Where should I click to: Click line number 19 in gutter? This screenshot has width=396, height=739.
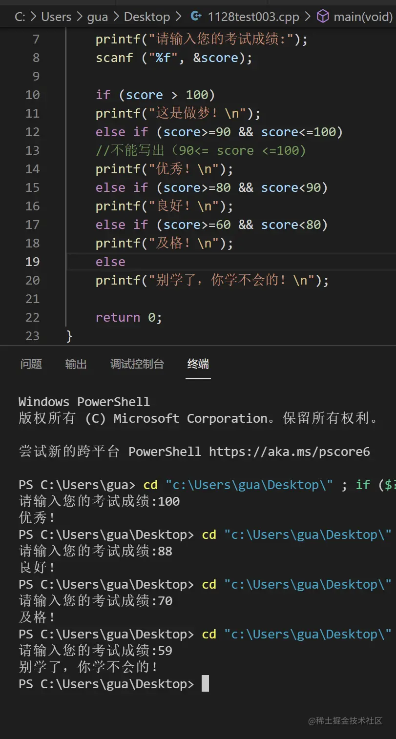32,262
